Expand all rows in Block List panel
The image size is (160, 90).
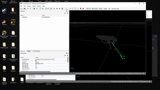point(65,13)
